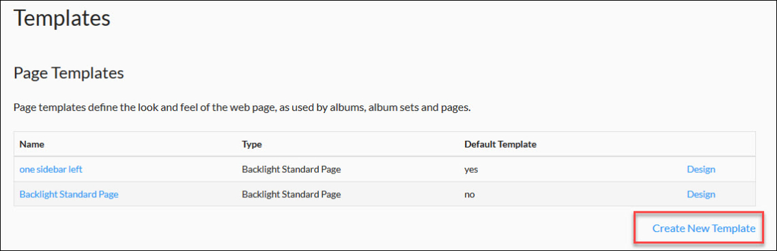Open the Backlight Standard Page template link
Viewport: 777px width, 251px height.
69,194
